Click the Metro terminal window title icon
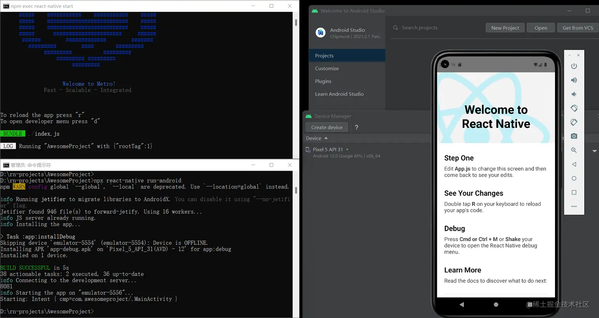The width and height of the screenshot is (599, 318). [6, 6]
